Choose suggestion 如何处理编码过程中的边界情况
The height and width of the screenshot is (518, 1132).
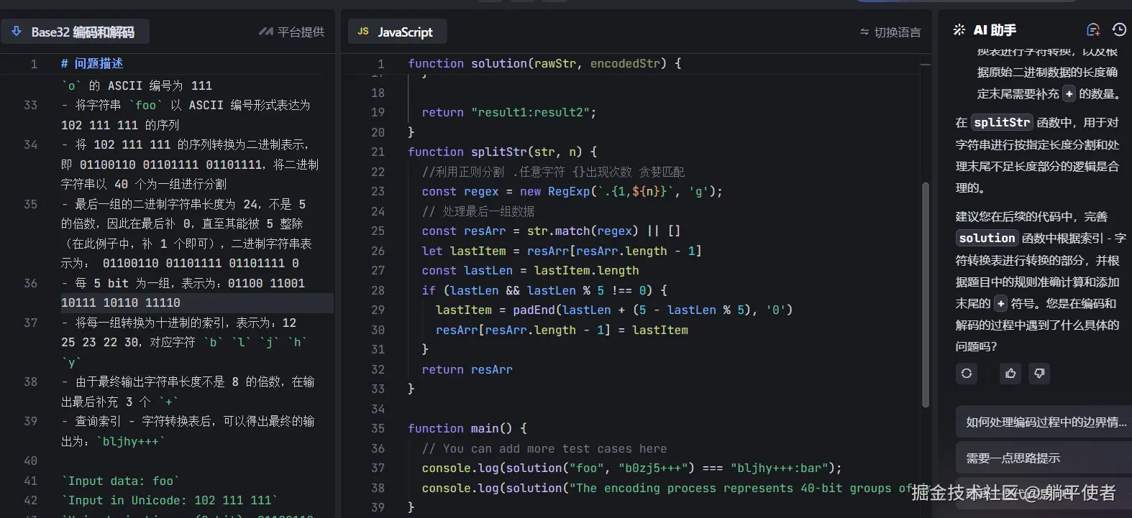1046,422
